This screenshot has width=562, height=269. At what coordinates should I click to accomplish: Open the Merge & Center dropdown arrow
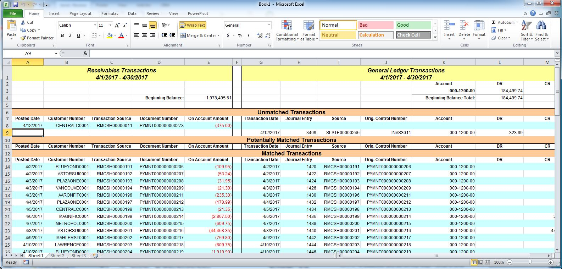pyautogui.click(x=218, y=35)
